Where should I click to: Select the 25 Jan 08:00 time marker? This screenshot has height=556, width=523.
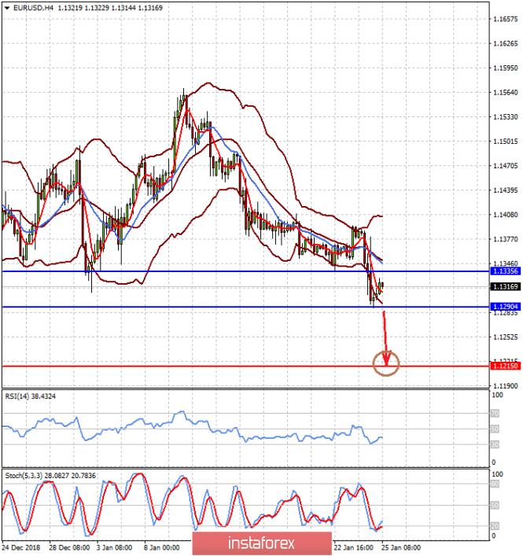pos(400,547)
